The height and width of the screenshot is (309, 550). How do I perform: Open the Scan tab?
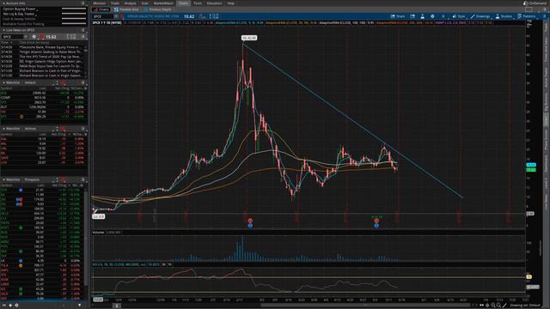pos(144,3)
